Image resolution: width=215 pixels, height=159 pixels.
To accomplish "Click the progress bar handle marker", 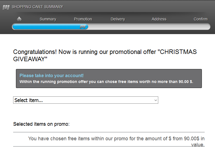I will point(83,27).
